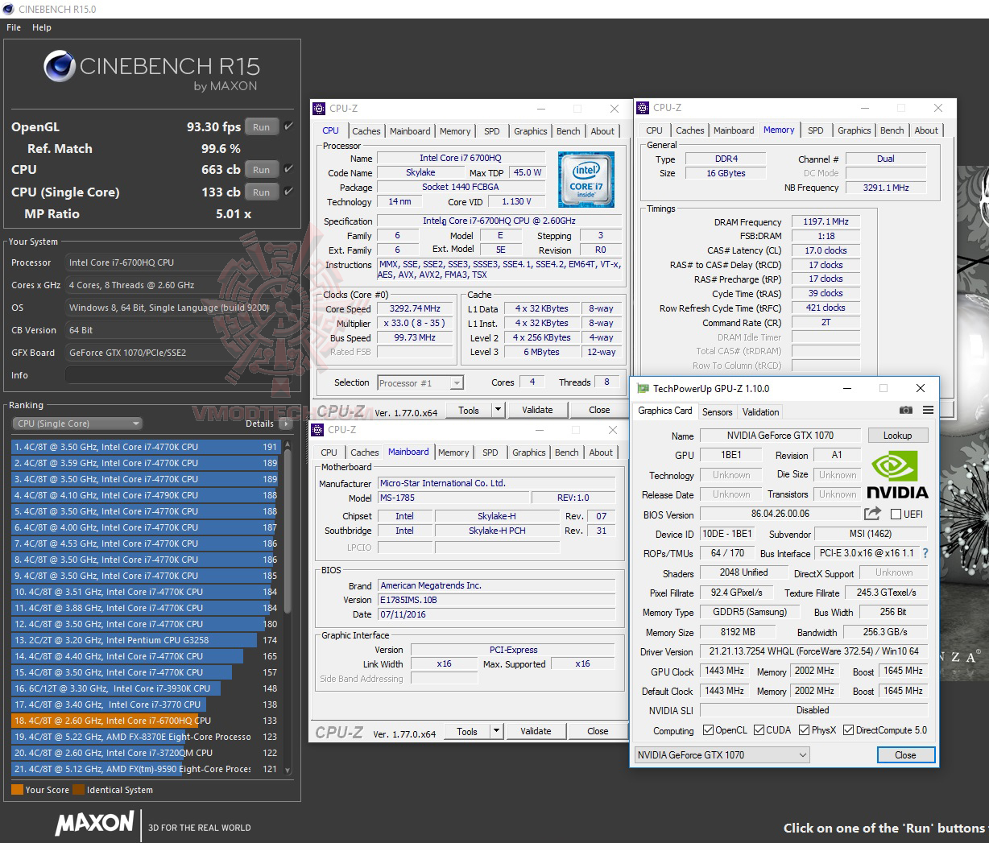The image size is (989, 843).
Task: Click the ranking list vertical scrollbar
Action: (288, 607)
